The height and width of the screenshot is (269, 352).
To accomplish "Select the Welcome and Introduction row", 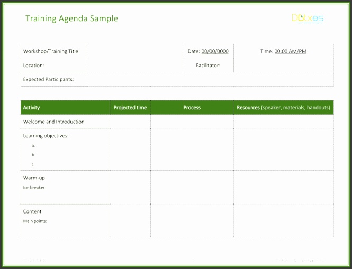I will tap(54, 122).
